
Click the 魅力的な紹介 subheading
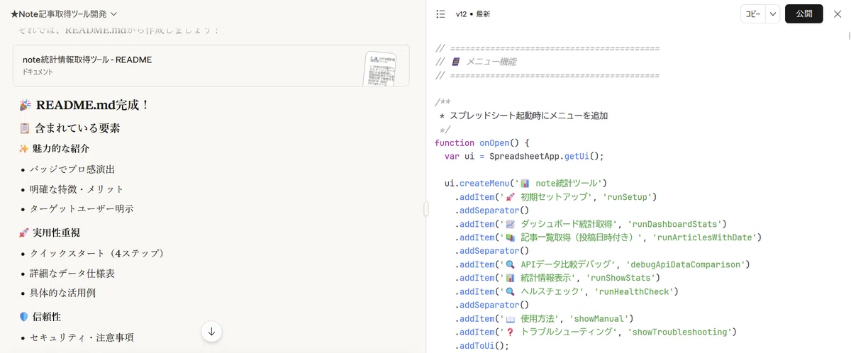(55, 149)
